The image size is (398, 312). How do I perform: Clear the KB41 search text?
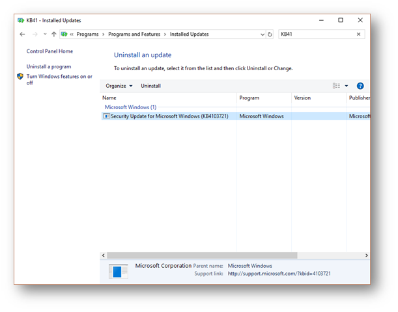[358, 34]
